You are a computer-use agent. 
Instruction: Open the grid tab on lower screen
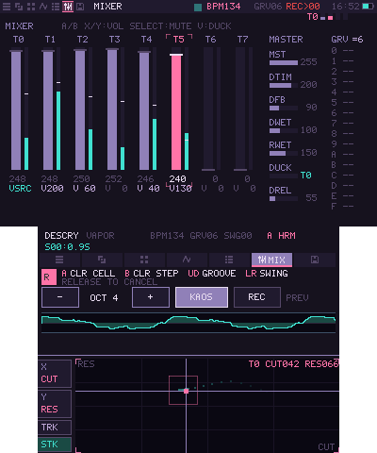pyautogui.click(x=144, y=260)
